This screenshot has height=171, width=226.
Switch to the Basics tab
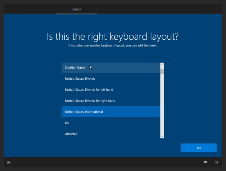(x=77, y=9)
